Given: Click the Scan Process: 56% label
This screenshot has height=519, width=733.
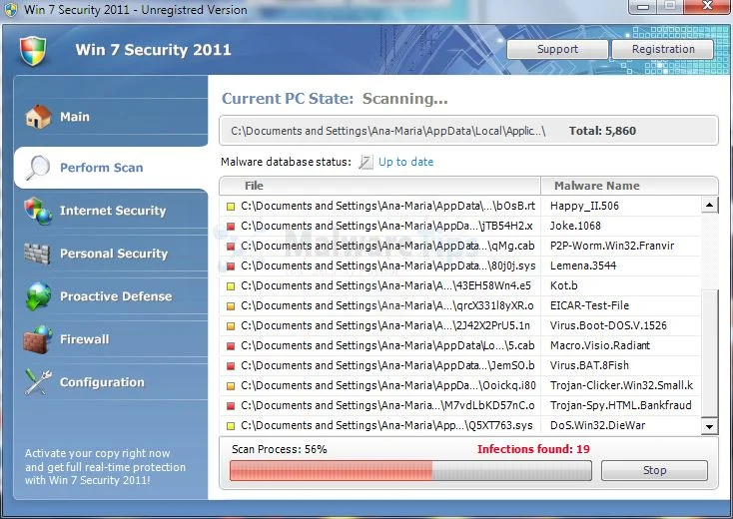Looking at the screenshot, I should pos(279,449).
